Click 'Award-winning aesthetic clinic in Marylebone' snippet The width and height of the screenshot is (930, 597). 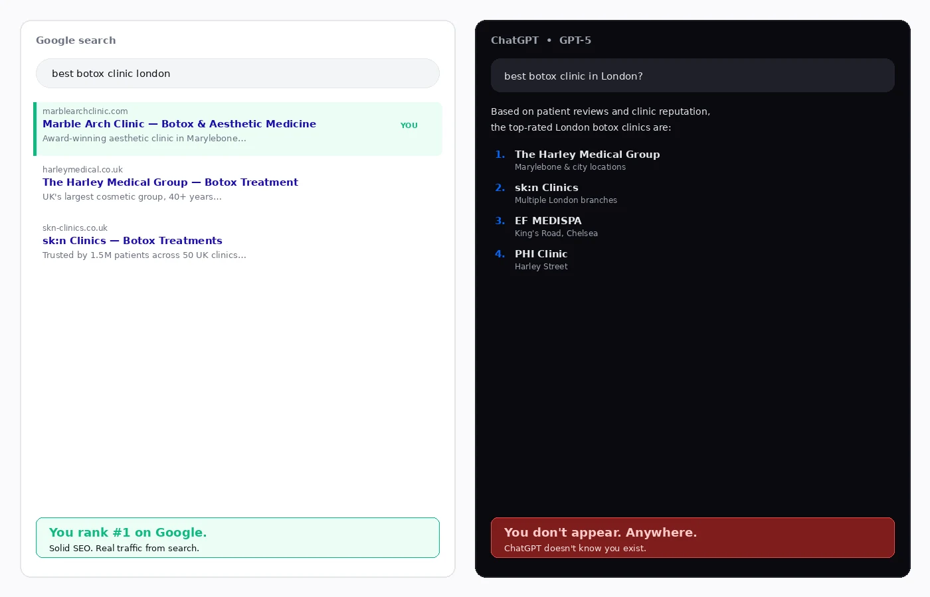pyautogui.click(x=144, y=139)
